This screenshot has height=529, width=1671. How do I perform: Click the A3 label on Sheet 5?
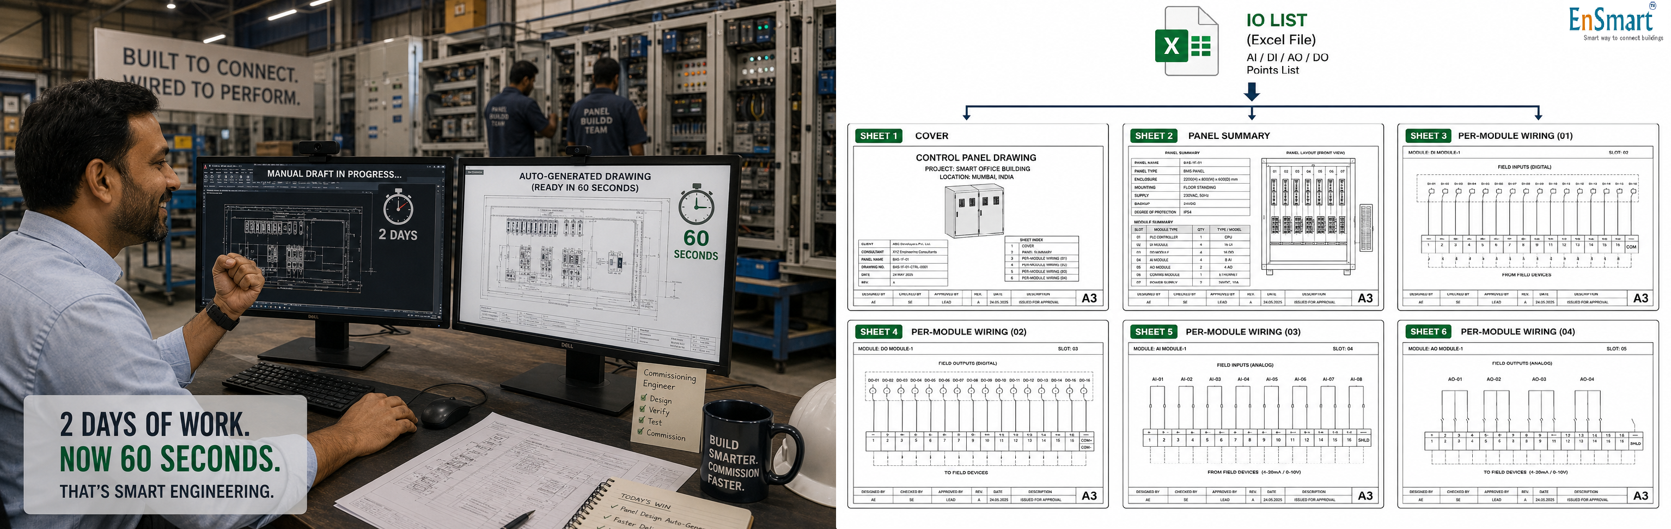tap(1365, 495)
